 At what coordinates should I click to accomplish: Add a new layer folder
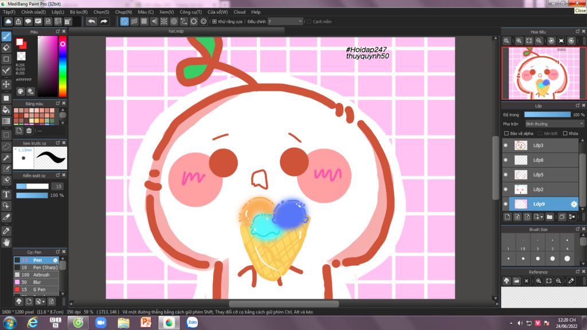pos(550,217)
